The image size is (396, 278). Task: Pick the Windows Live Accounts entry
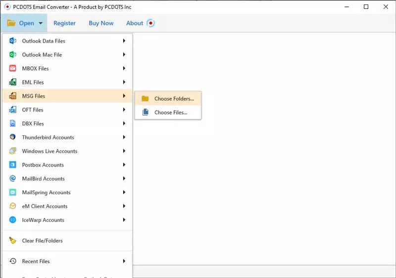[67, 151]
